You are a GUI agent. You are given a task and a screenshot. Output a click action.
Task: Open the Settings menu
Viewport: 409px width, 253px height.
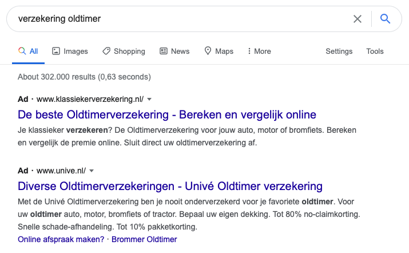click(339, 51)
